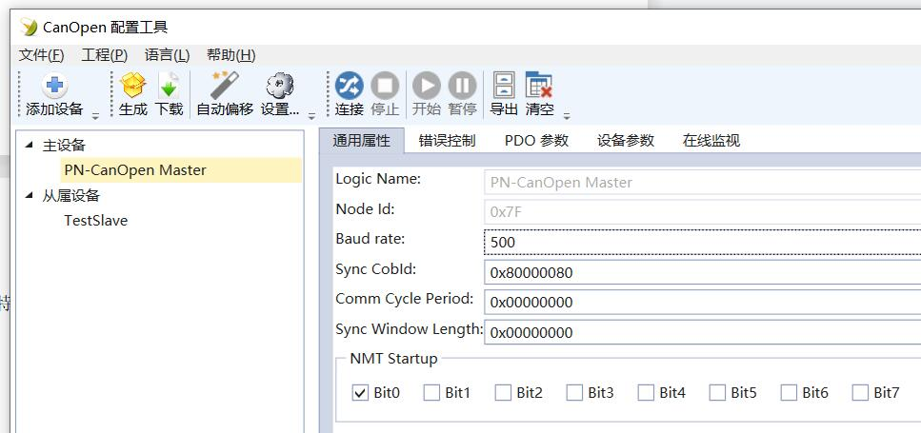Click the Clear (清空) icon
The height and width of the screenshot is (433, 921).
[539, 87]
